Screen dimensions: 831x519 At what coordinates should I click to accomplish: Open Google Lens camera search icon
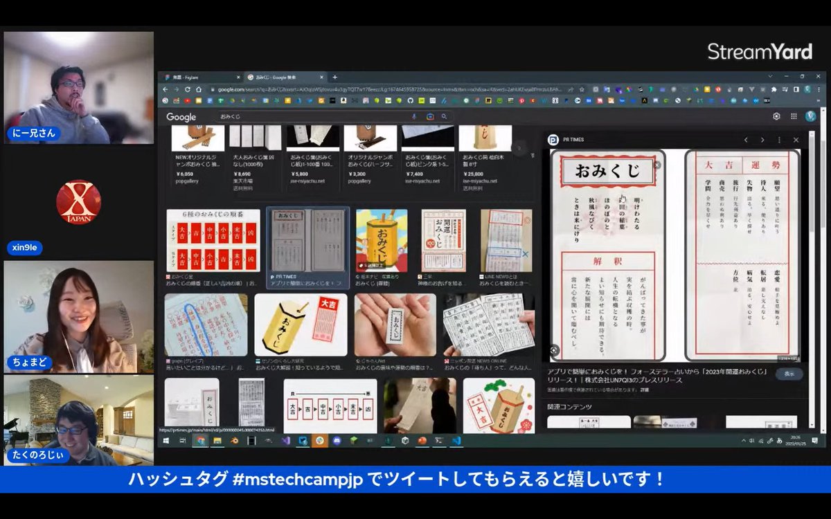pyautogui.click(x=430, y=117)
